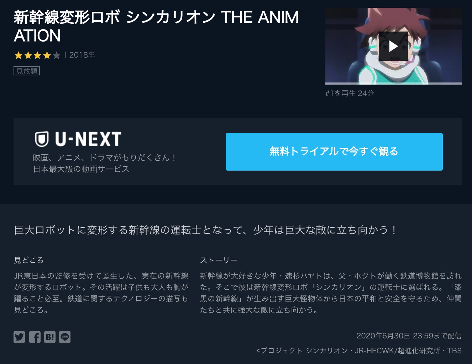This screenshot has height=364, width=472.
Task: Click 無料トライアルで今すぐ観る button
Action: click(x=334, y=152)
